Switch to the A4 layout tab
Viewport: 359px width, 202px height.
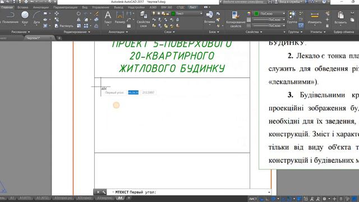pos(120,198)
